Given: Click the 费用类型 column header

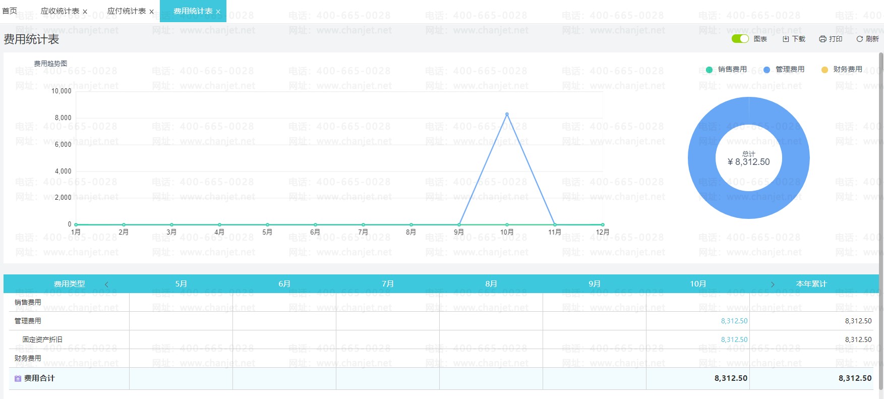Looking at the screenshot, I should 69,284.
